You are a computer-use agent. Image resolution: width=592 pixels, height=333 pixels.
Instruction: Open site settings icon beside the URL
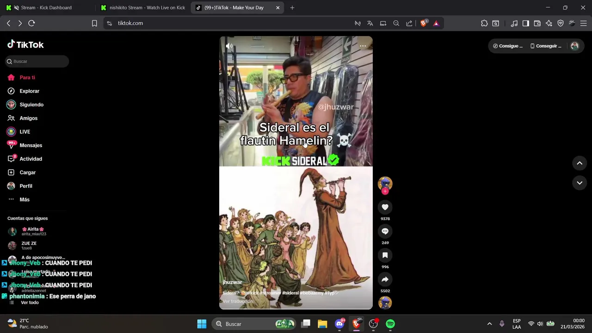(x=109, y=23)
